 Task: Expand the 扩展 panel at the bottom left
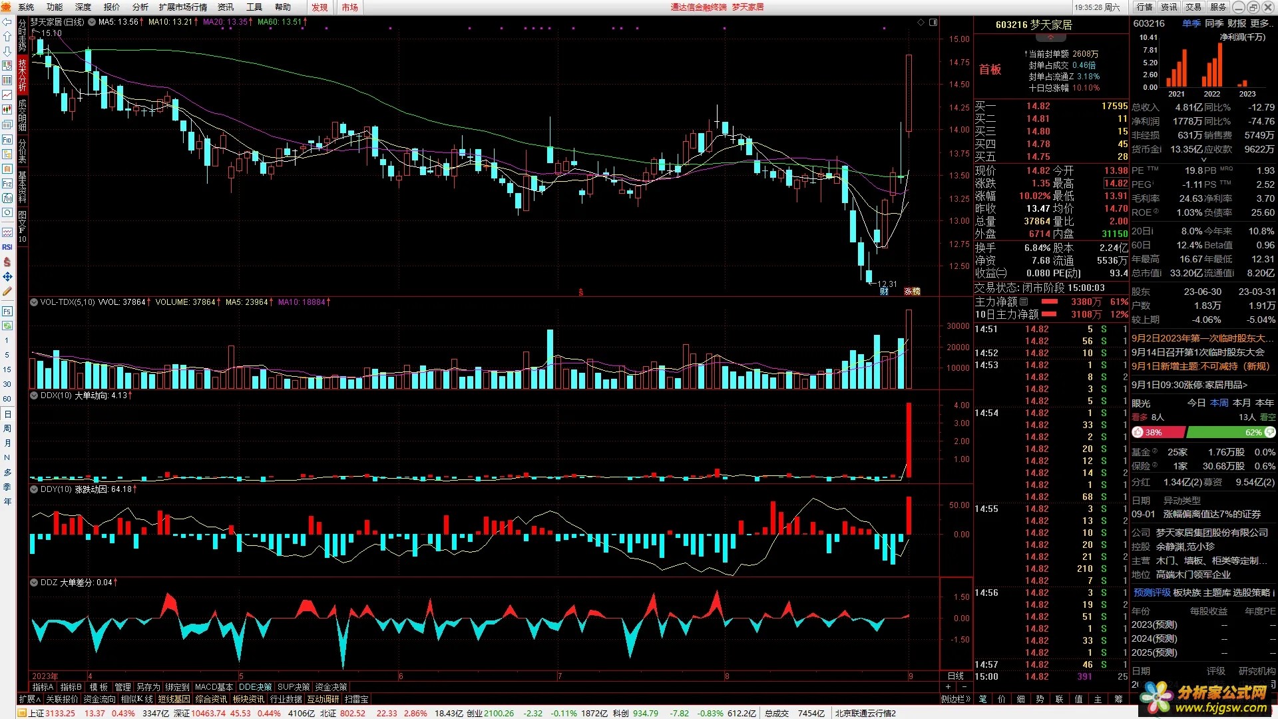(x=30, y=699)
